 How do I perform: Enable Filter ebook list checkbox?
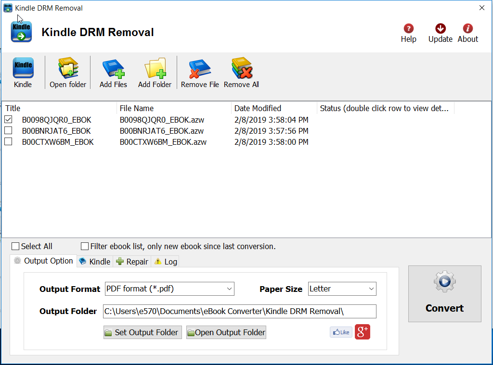[85, 246]
